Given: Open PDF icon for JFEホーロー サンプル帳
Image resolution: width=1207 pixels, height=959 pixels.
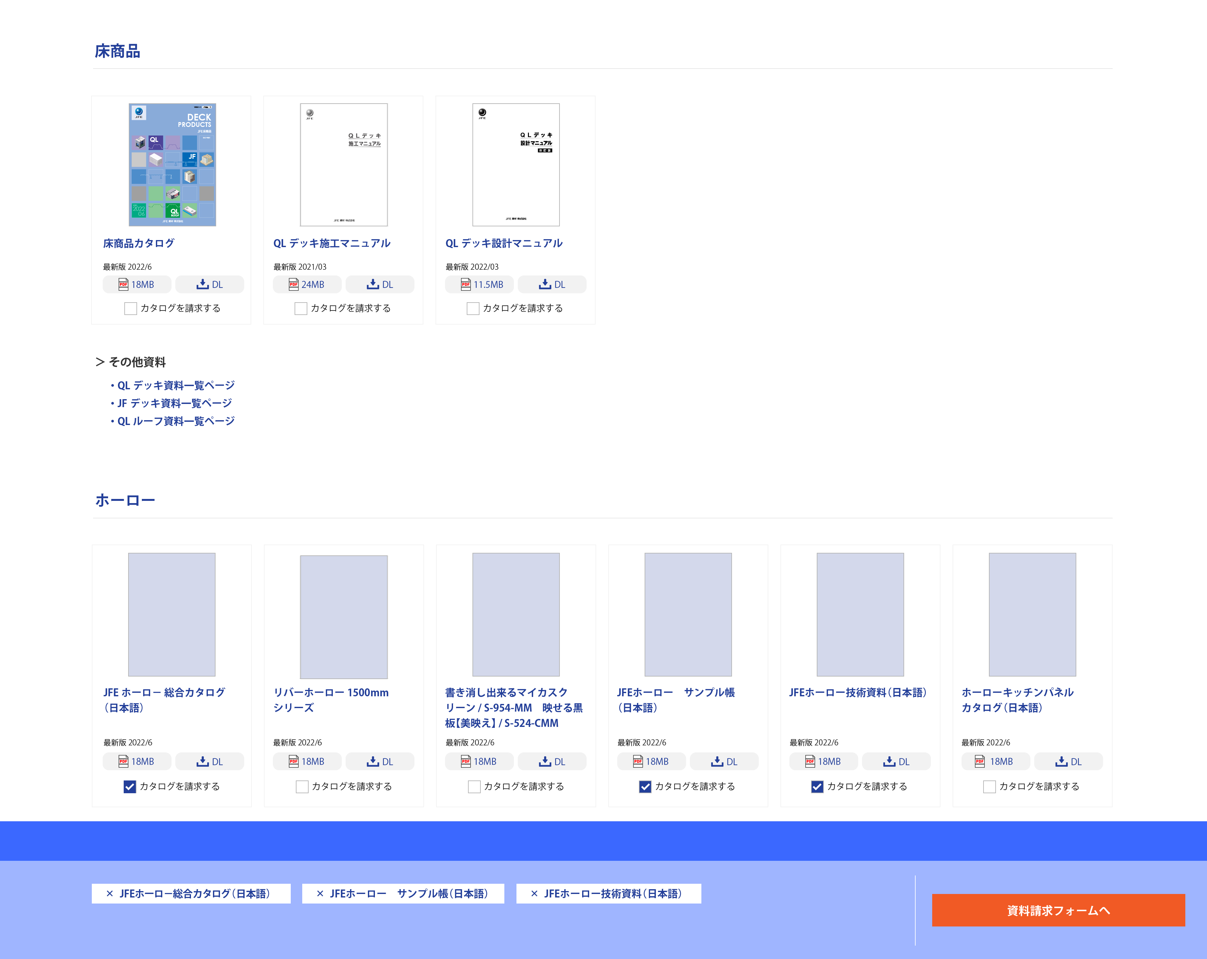Looking at the screenshot, I should (x=638, y=761).
